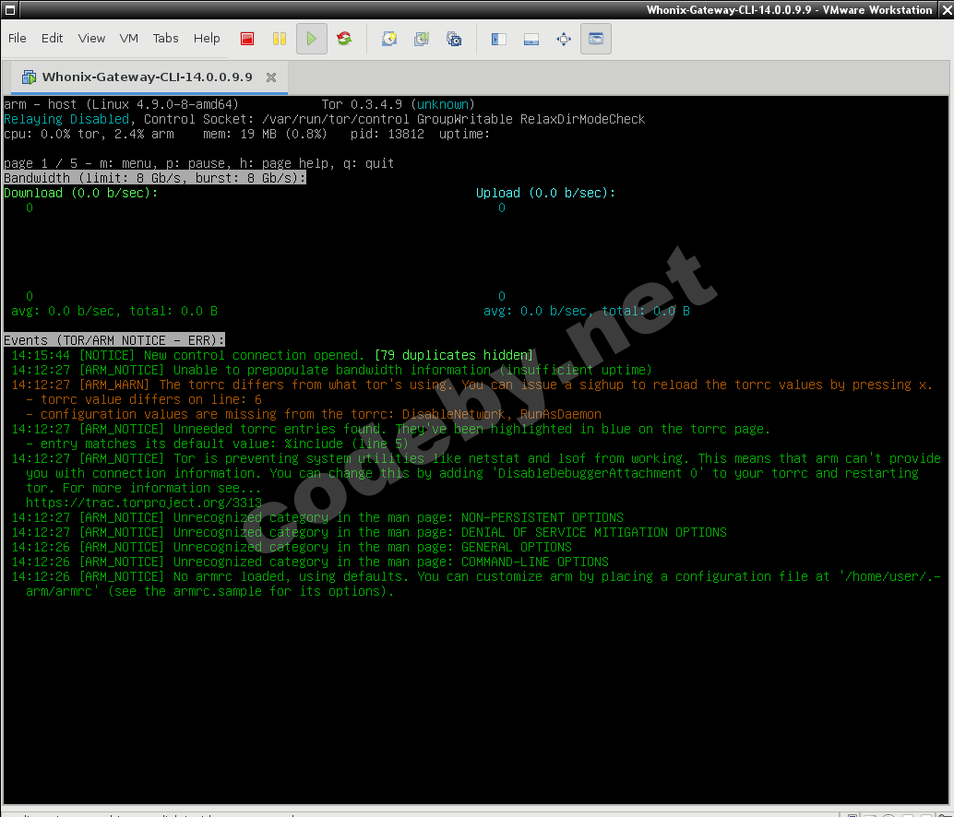The image size is (954, 817).
Task: Click the red Power Off button
Action: point(247,39)
